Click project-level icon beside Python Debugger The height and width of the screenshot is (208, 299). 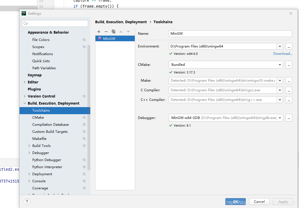click(x=84, y=160)
